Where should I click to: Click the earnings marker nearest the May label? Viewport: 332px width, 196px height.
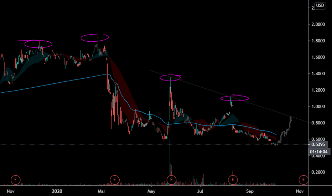[x=171, y=180]
